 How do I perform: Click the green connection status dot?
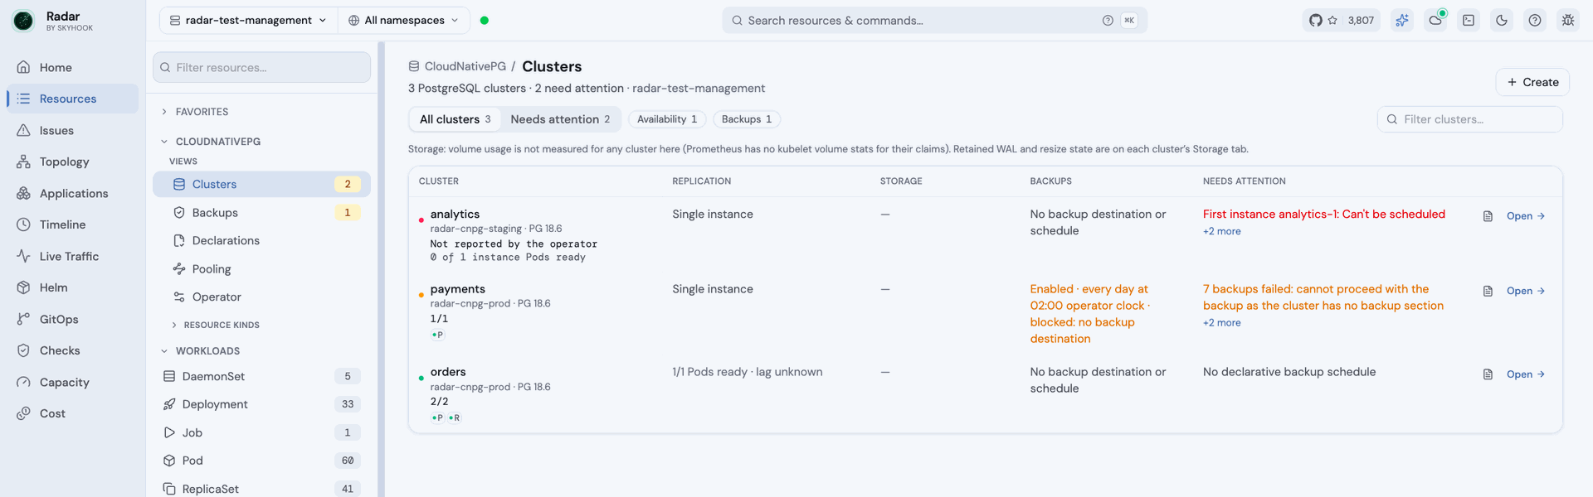[x=485, y=21]
